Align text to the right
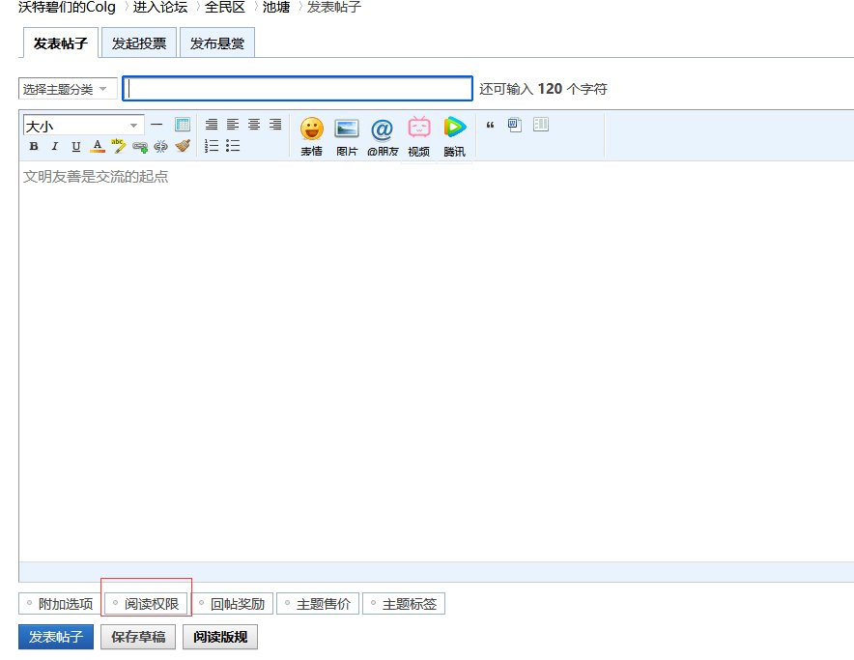 coord(275,125)
